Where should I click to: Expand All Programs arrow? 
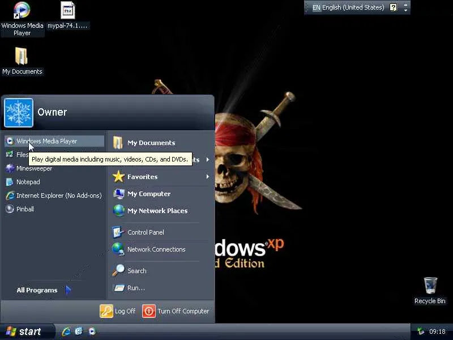[x=68, y=290]
